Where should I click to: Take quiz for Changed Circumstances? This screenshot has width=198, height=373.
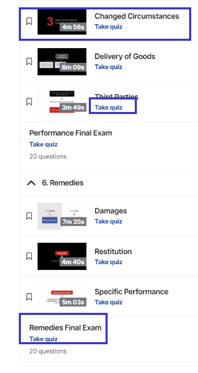[108, 27]
